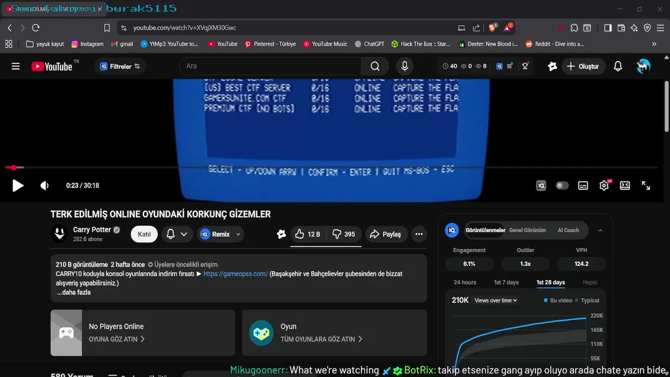
Task: Click the search magnifier button
Action: pos(375,66)
